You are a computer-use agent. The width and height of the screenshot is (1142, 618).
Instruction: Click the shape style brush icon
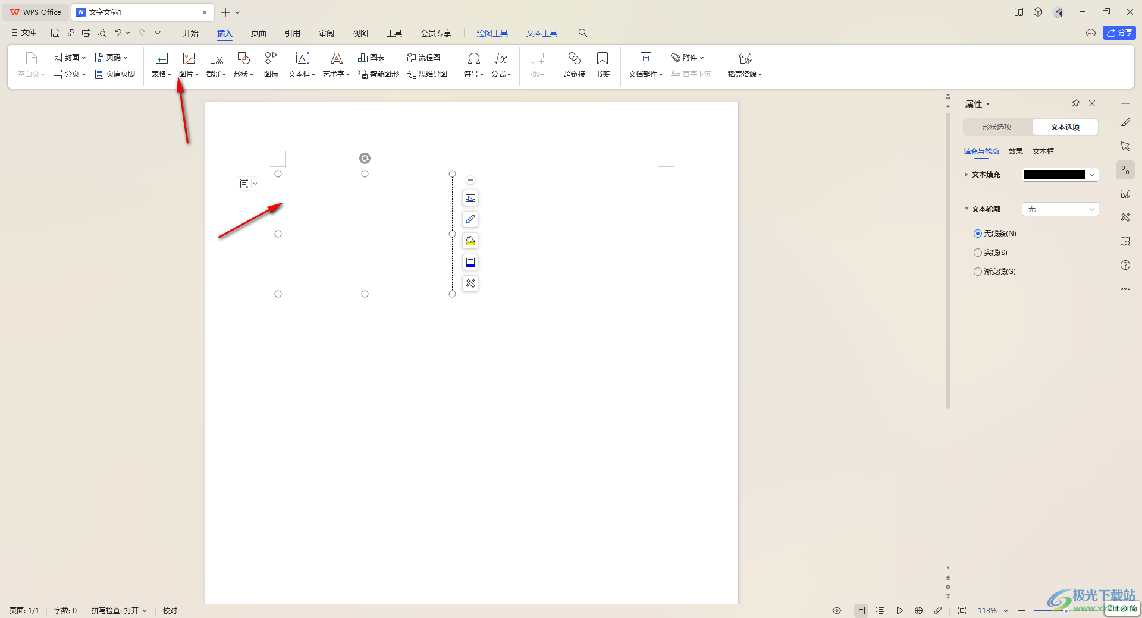(470, 219)
